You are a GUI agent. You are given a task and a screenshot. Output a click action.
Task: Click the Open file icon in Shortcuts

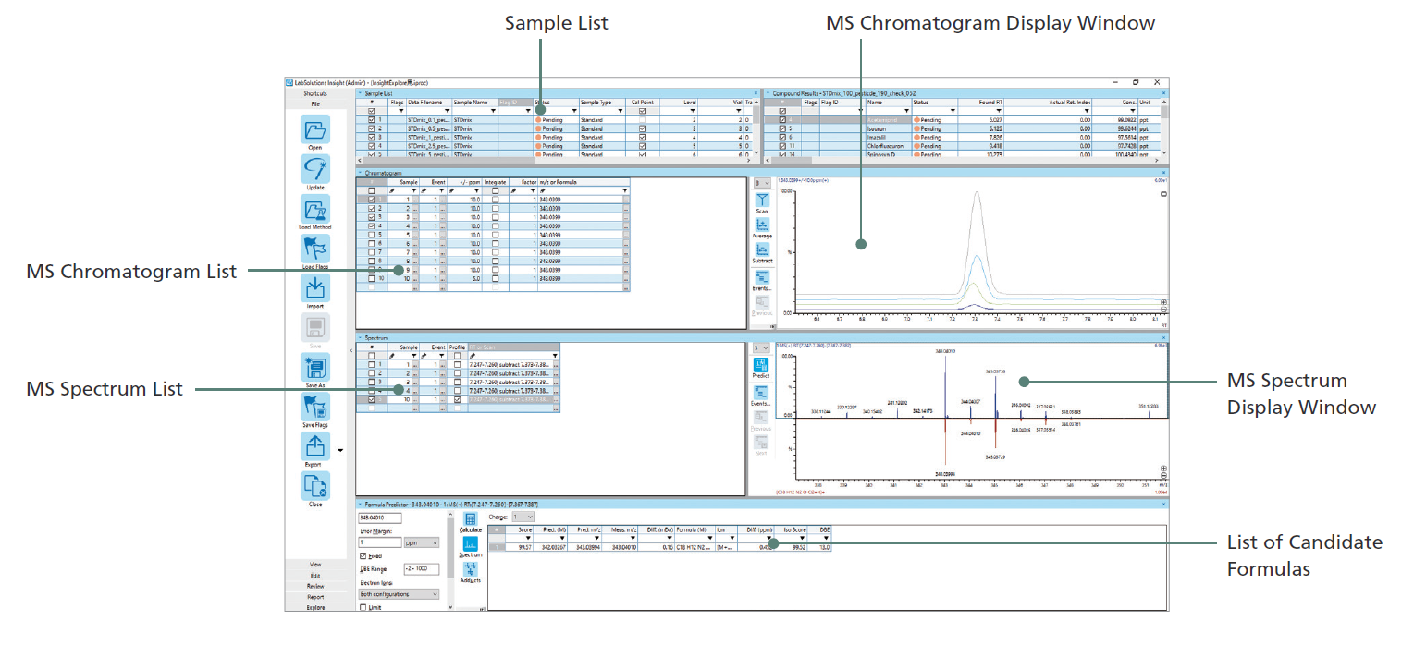[315, 130]
